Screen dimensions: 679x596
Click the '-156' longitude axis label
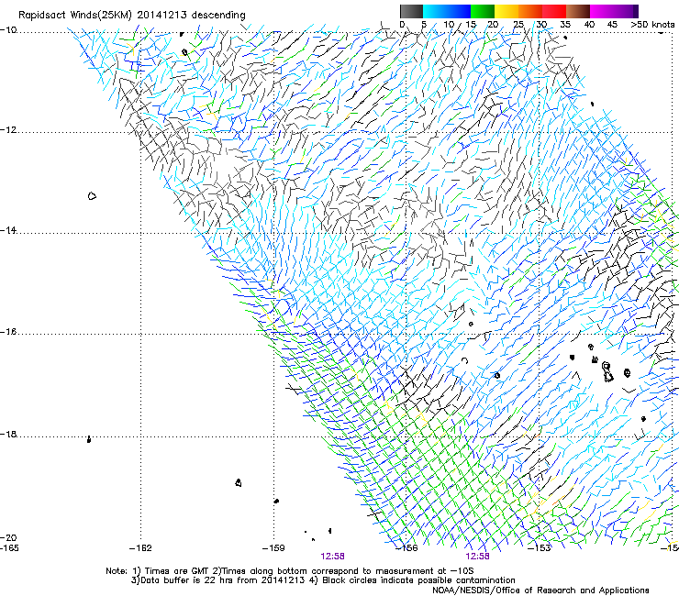pos(407,548)
